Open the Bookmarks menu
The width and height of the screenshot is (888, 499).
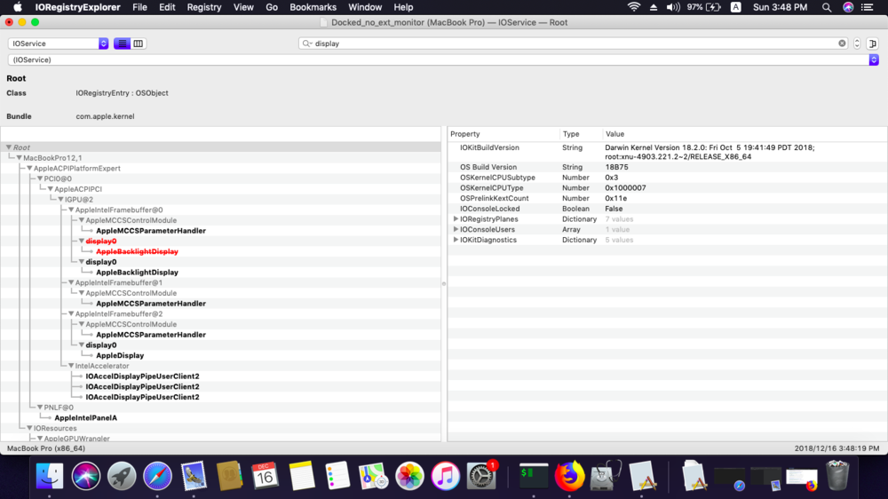click(313, 7)
